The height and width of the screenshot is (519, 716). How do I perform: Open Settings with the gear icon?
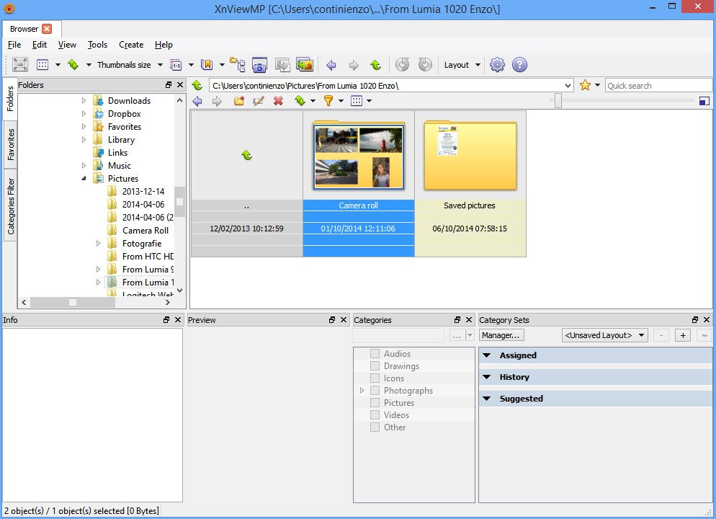point(497,65)
